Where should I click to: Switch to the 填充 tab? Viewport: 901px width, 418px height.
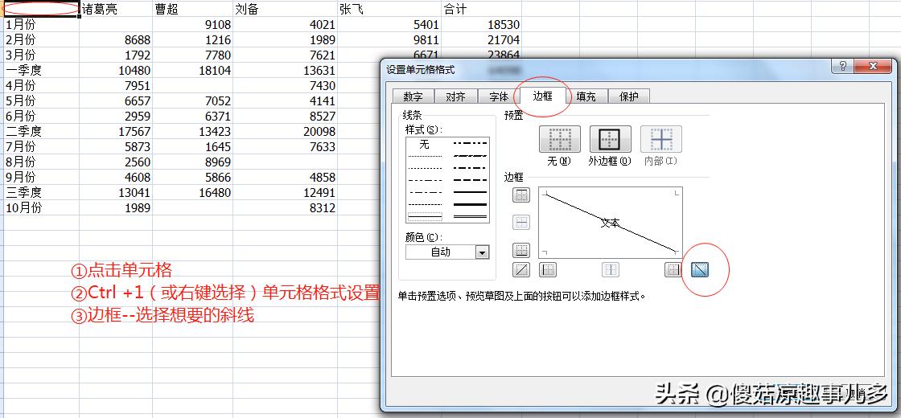click(586, 96)
